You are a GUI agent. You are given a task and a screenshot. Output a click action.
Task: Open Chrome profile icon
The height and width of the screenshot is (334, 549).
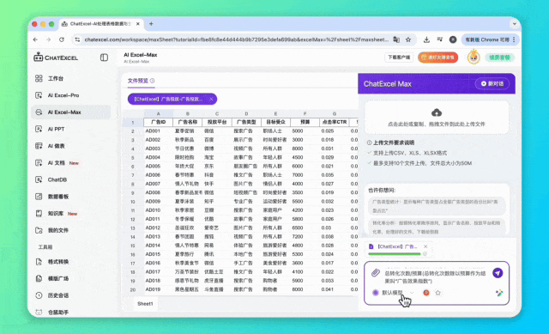[x=453, y=39]
